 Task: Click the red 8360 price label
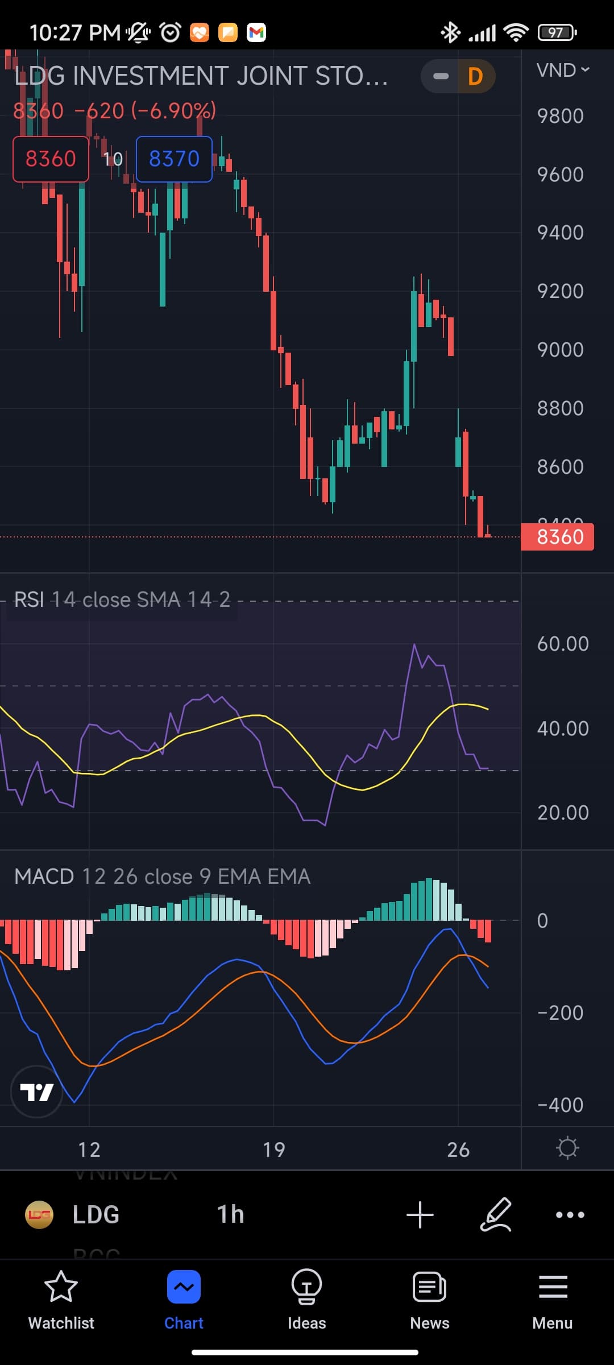pyautogui.click(x=558, y=537)
